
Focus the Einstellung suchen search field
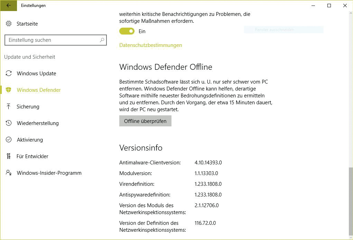[x=52, y=40]
